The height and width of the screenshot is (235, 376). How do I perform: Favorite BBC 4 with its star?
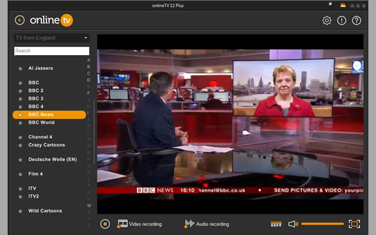coord(21,107)
